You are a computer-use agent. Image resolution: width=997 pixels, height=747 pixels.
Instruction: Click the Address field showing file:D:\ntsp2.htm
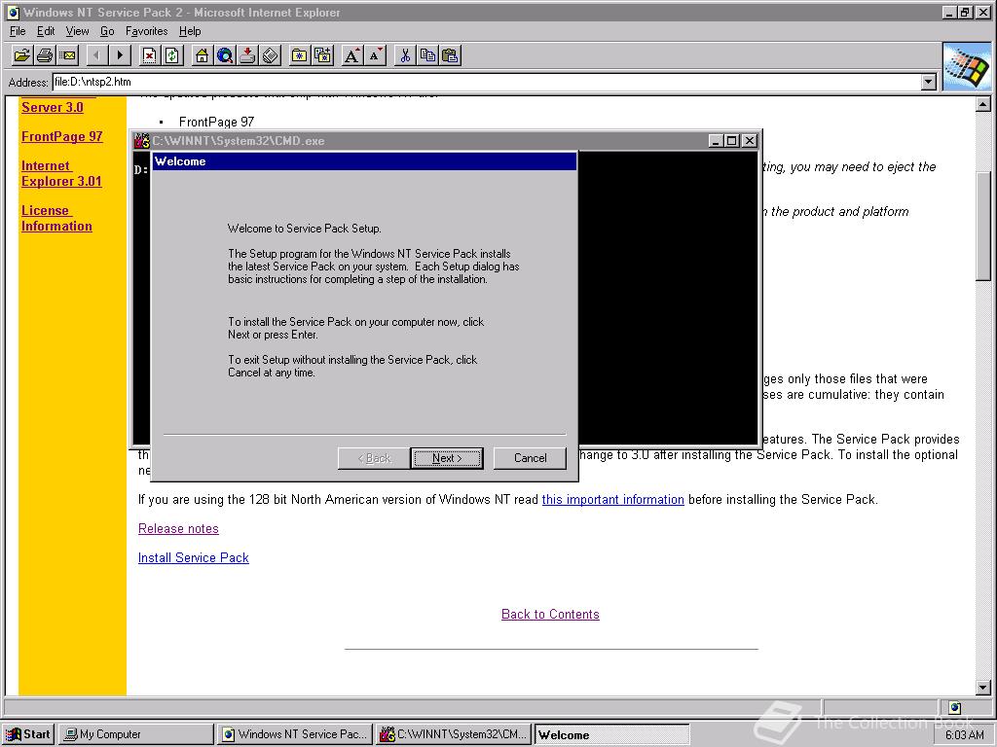point(487,82)
